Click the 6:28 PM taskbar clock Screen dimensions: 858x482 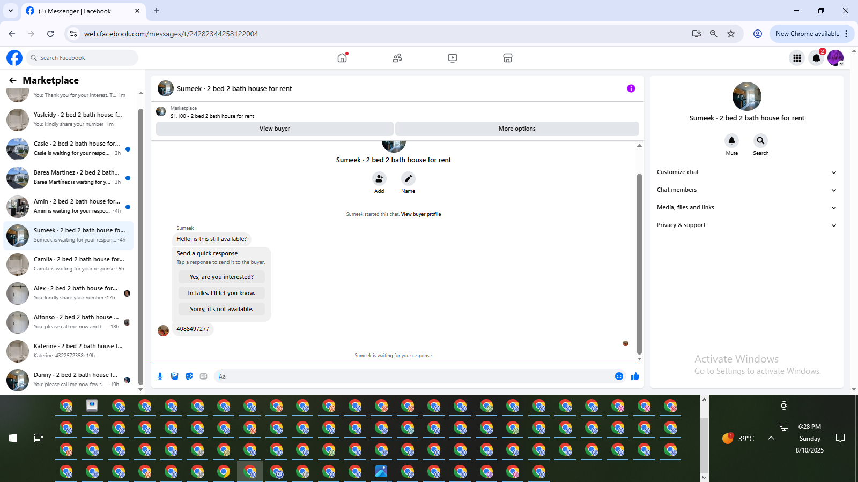[x=809, y=427]
